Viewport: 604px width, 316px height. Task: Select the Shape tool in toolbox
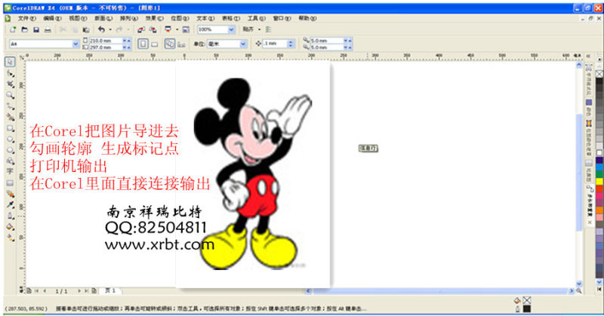tap(11, 73)
